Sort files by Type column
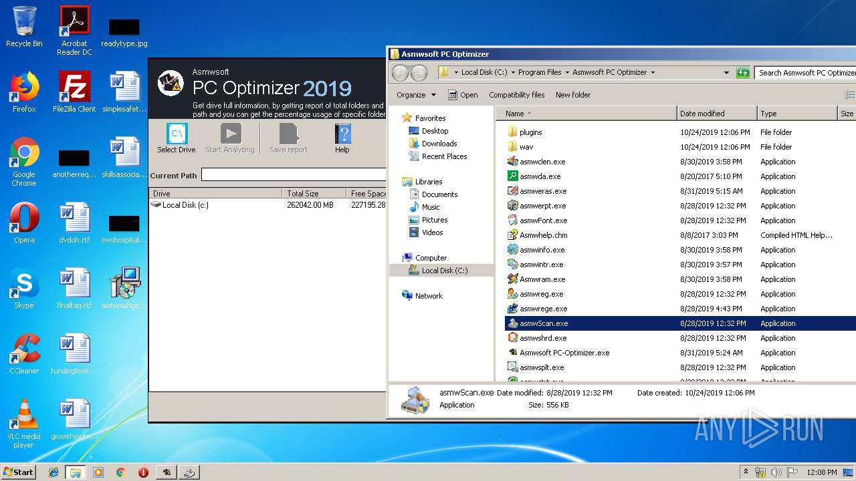The height and width of the screenshot is (481, 856). [796, 114]
